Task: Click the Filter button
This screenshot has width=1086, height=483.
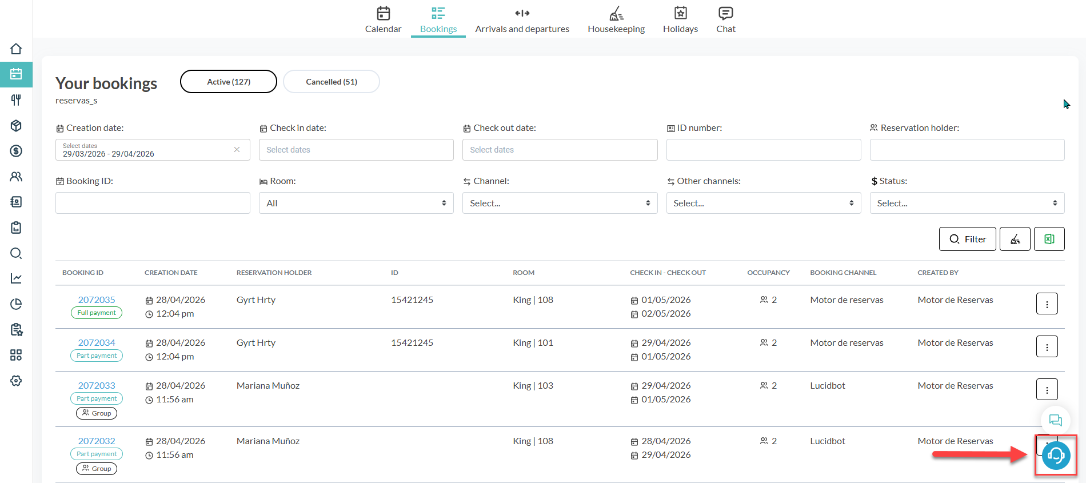Action: click(967, 239)
